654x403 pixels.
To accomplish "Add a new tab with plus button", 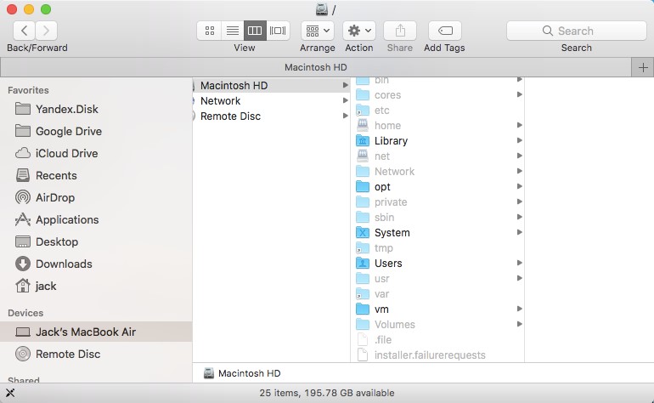I will [x=642, y=68].
